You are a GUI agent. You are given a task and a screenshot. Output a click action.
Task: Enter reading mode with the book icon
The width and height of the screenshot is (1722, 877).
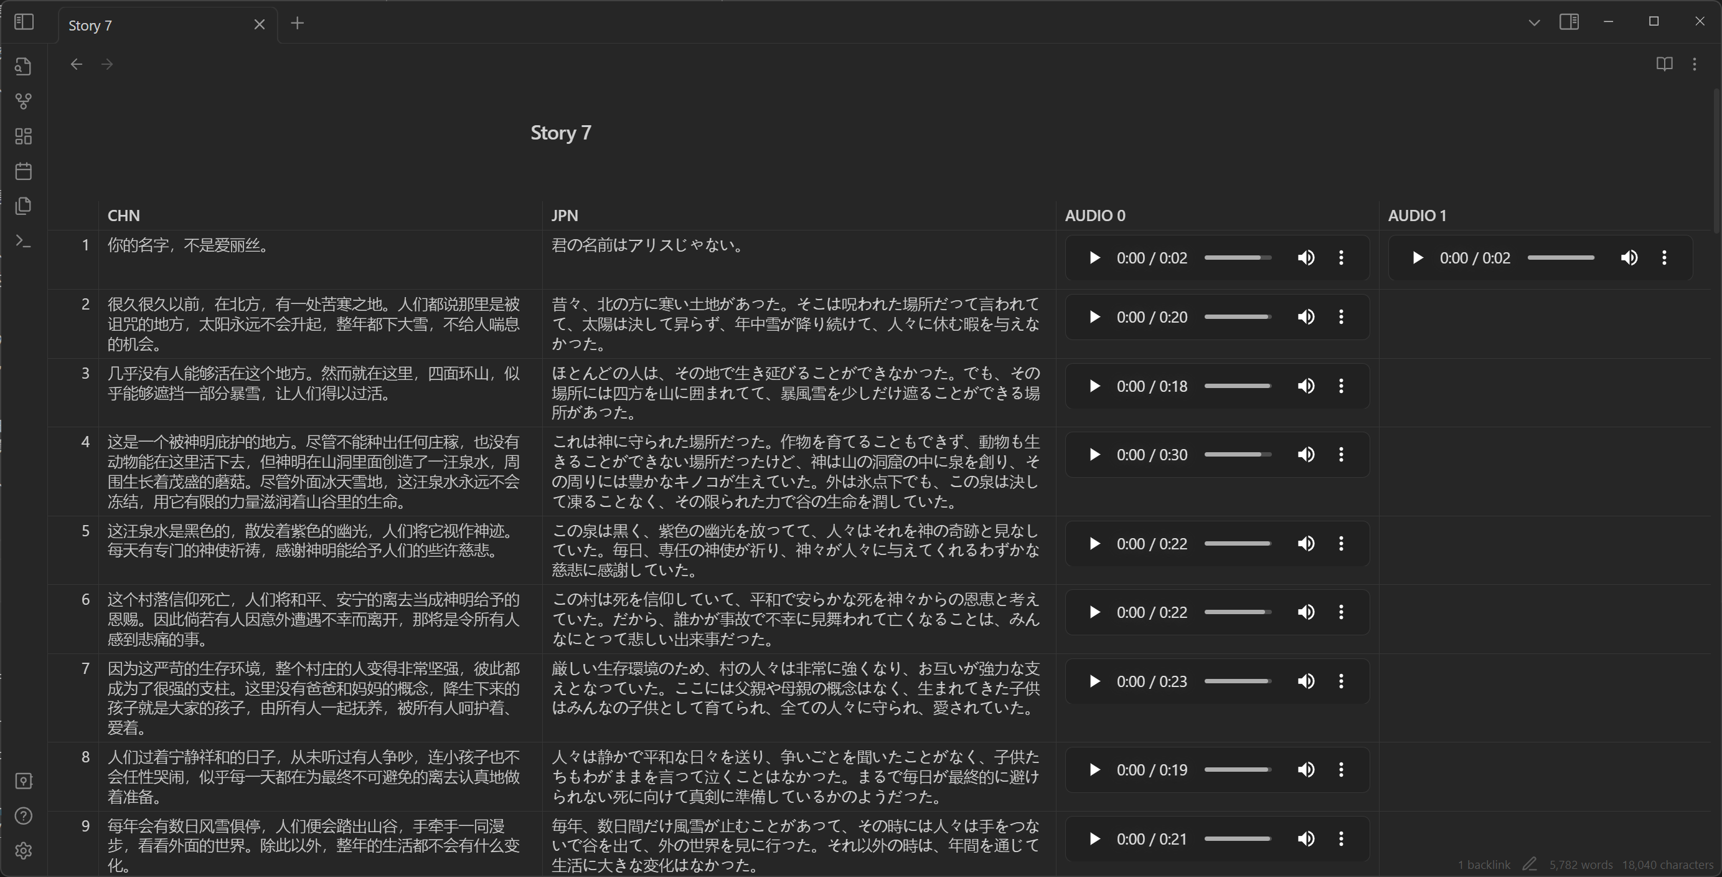(x=1664, y=64)
